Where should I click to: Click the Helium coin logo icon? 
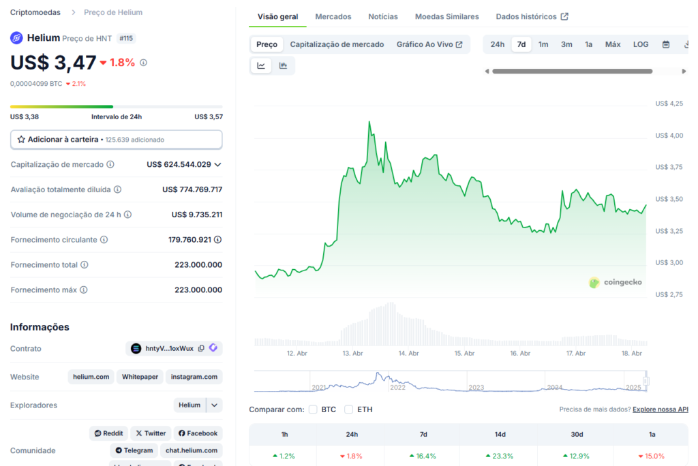16,38
